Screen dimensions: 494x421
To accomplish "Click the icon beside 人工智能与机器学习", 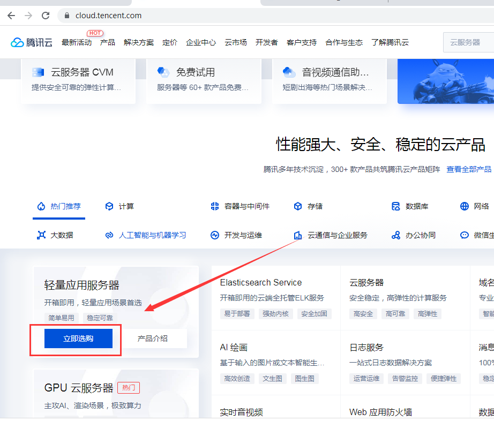I will (x=109, y=235).
